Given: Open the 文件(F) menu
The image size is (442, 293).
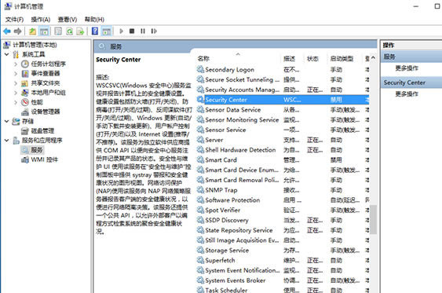Looking at the screenshot, I should tap(15, 20).
